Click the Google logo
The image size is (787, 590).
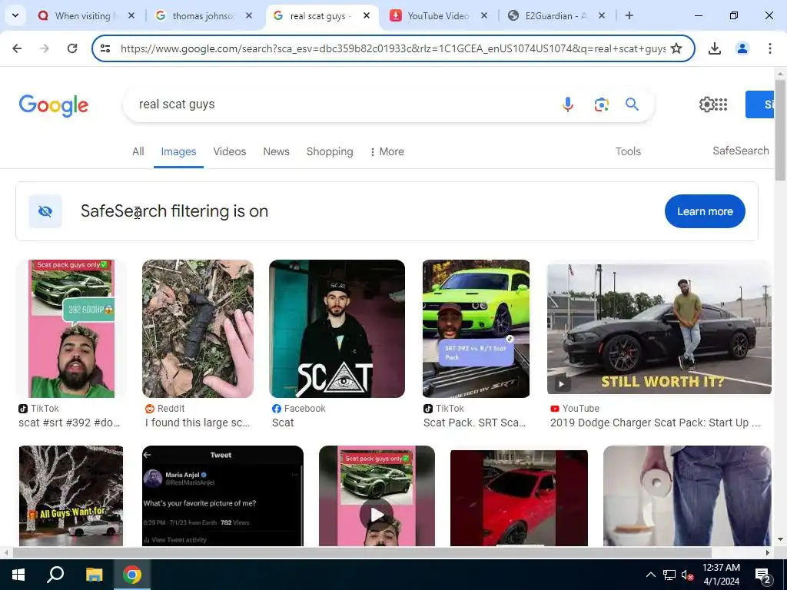tap(54, 105)
